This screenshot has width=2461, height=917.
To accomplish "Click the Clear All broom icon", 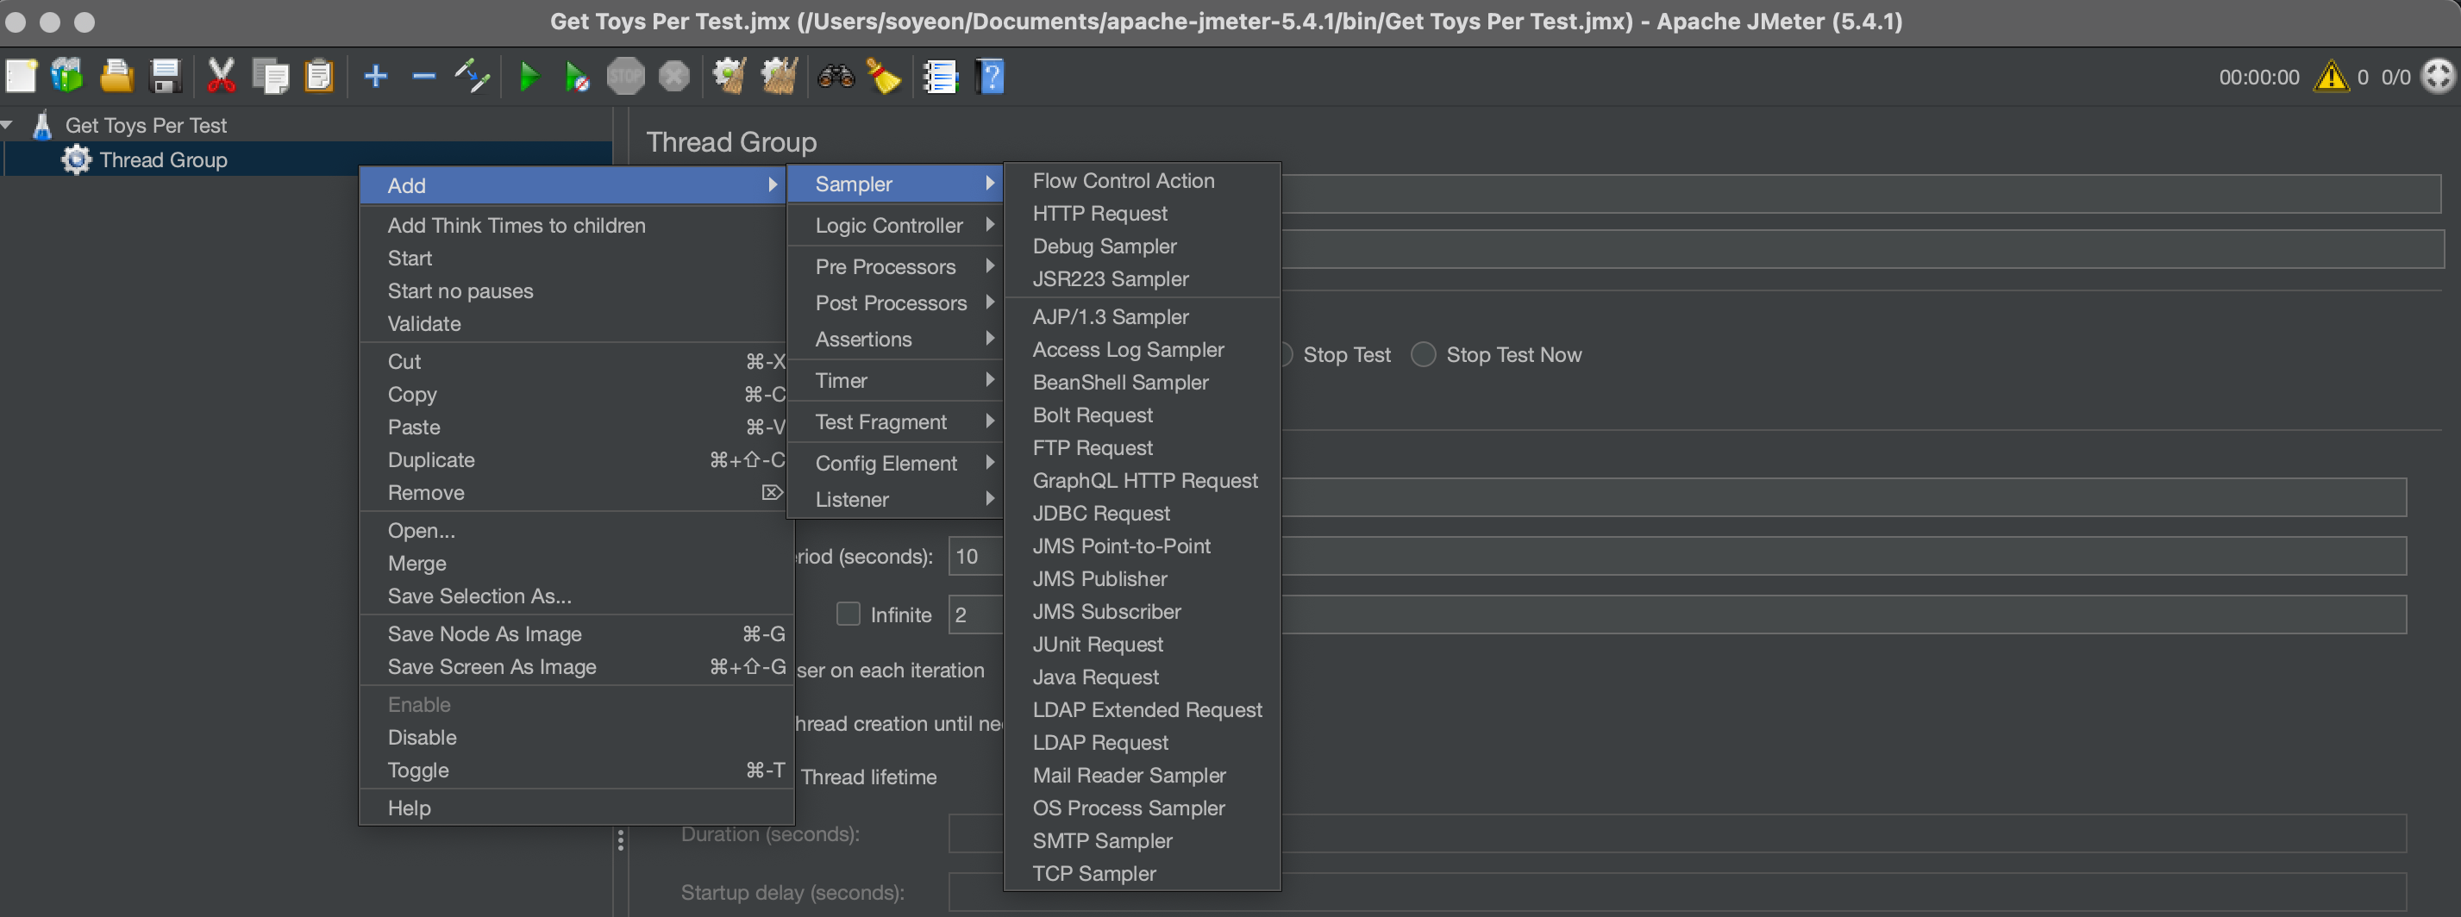I will [779, 77].
